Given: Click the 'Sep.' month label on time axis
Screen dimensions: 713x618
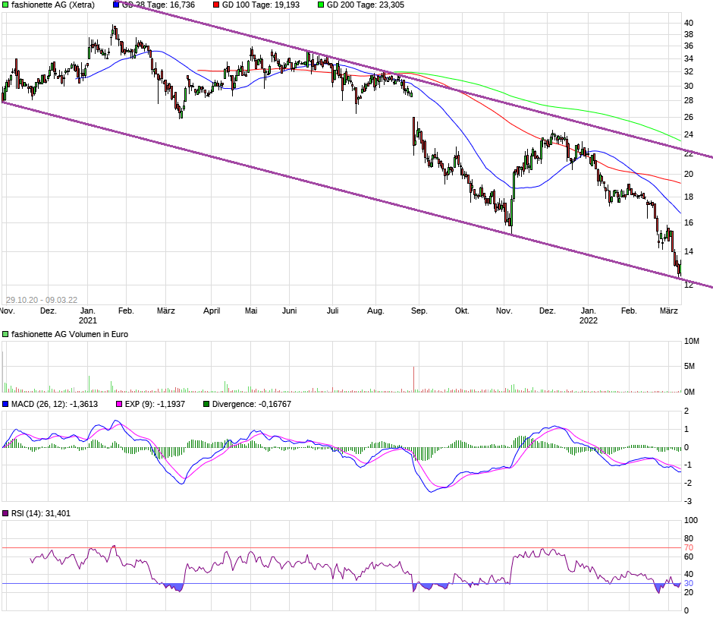Looking at the screenshot, I should 419,311.
